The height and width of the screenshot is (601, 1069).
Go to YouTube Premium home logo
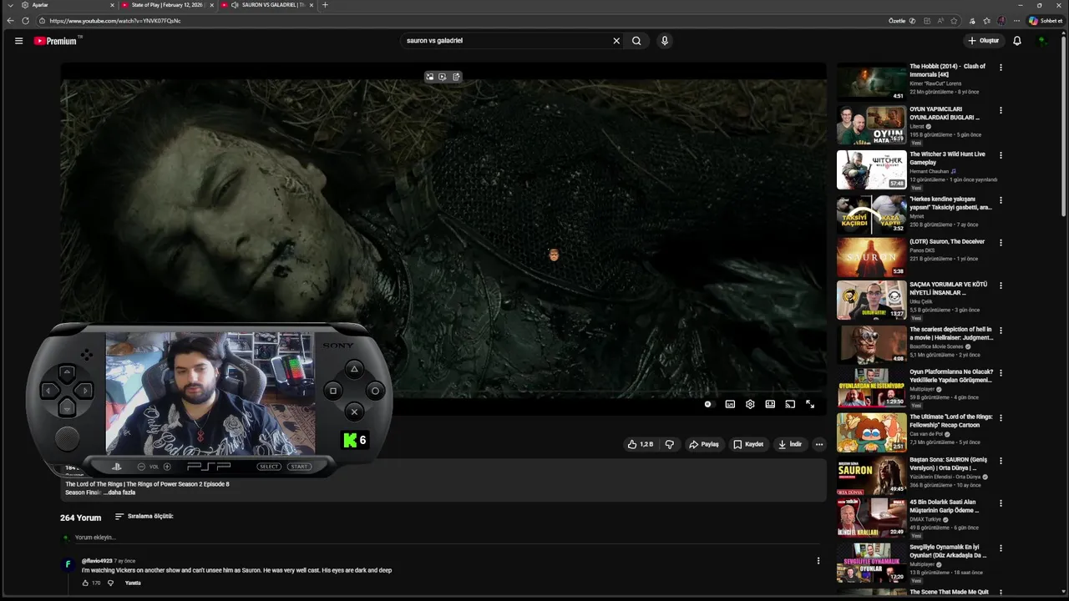tap(55, 40)
